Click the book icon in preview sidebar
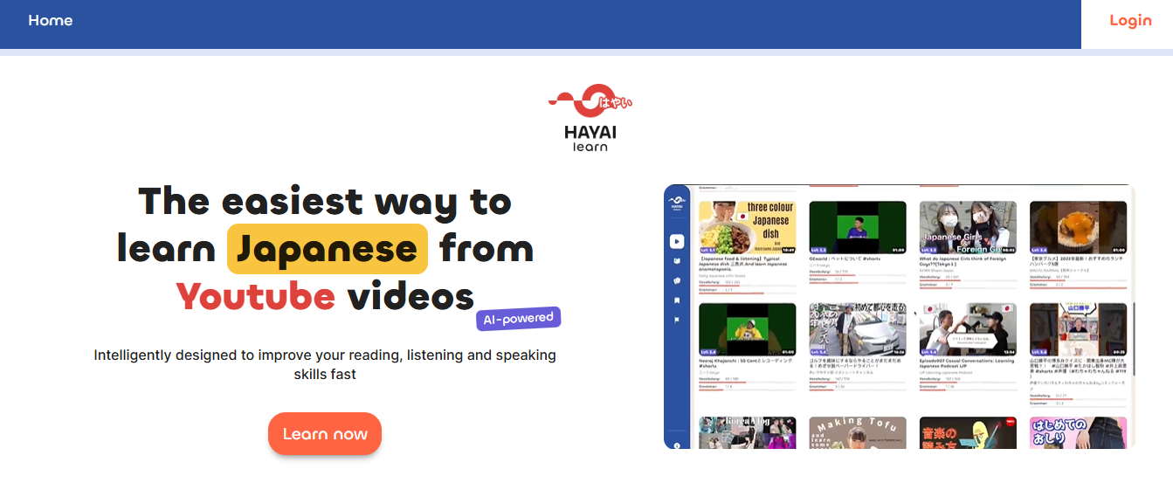This screenshot has height=483, width=1173. point(677,260)
